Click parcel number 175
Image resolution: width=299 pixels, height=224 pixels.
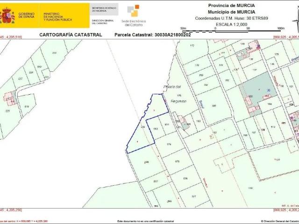coord(179,96)
